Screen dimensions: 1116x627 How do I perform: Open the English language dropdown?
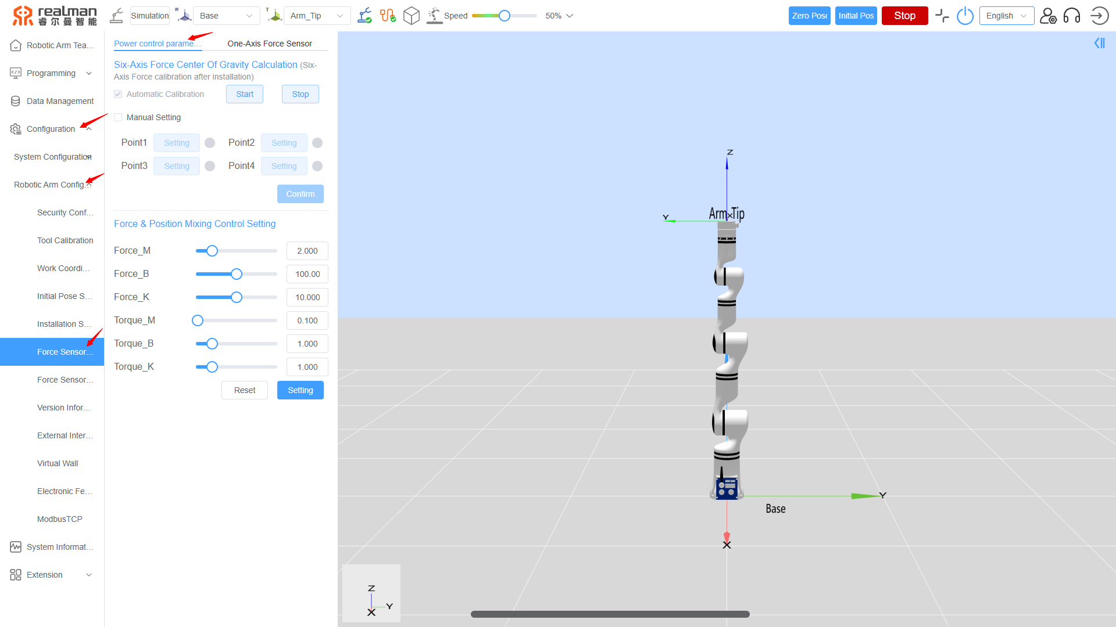[x=1006, y=16]
